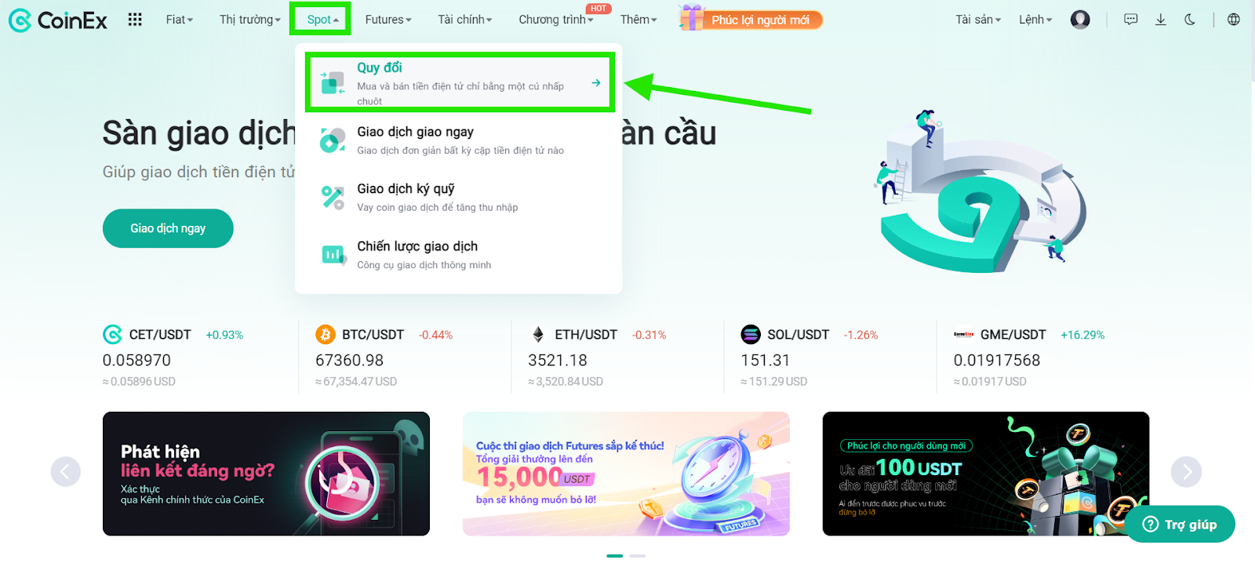Expand the Futures dropdown menu
This screenshot has width=1255, height=574.
pyautogui.click(x=388, y=20)
